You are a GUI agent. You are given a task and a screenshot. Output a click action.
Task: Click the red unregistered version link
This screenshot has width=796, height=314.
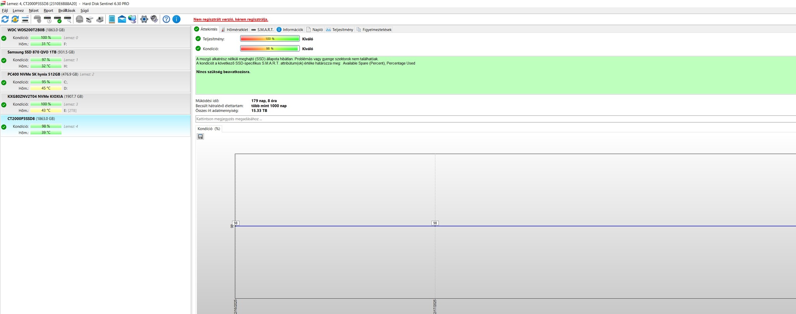click(231, 19)
